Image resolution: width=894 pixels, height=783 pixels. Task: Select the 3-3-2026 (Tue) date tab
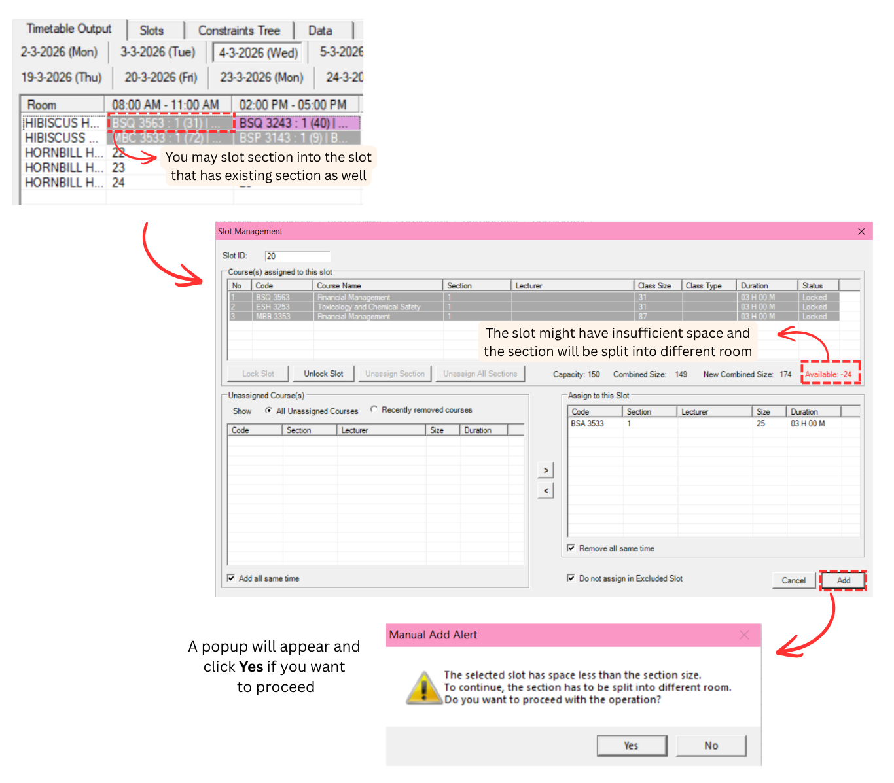pos(158,52)
